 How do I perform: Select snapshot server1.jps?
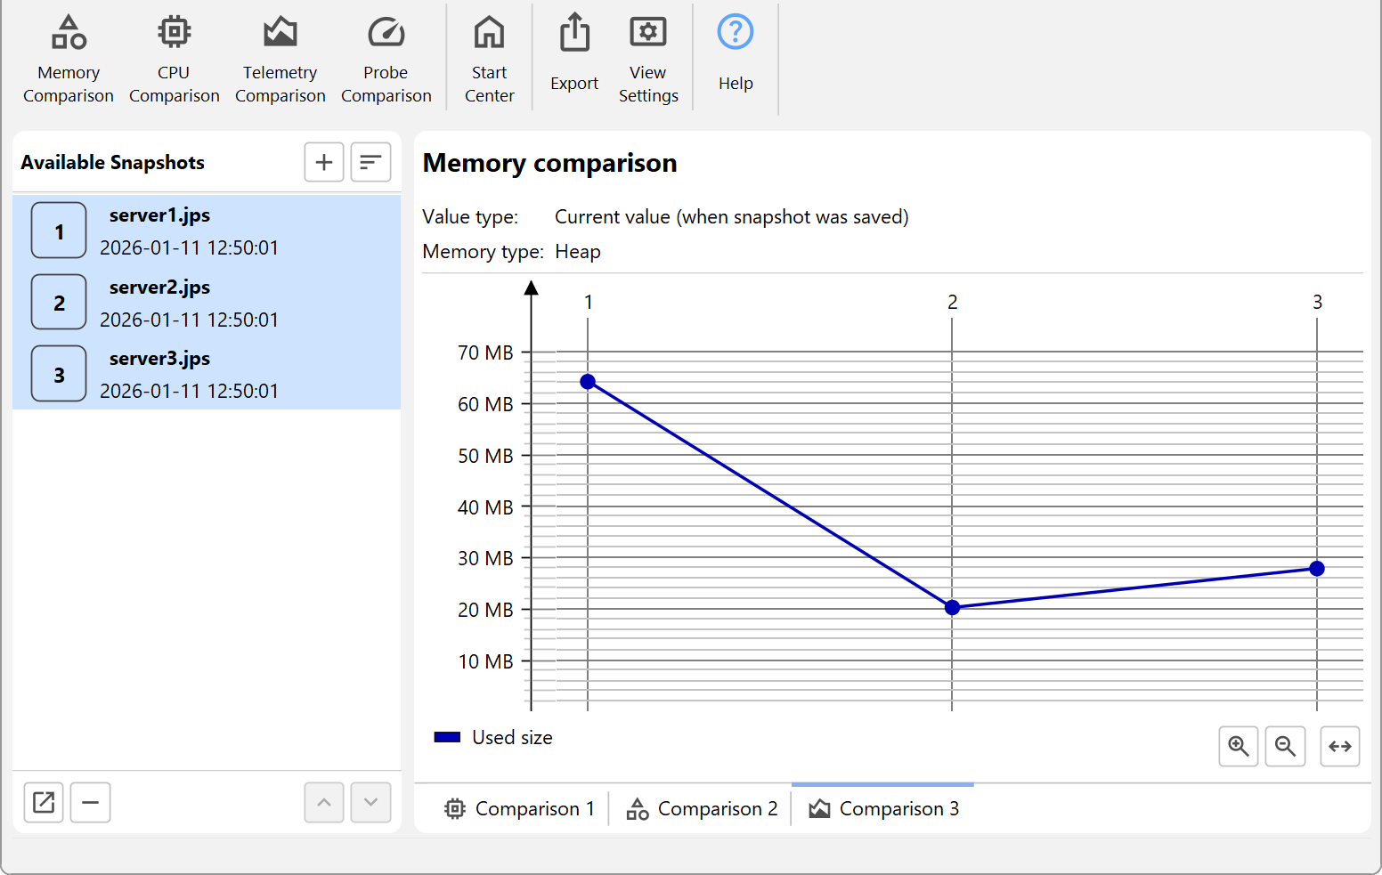point(207,231)
